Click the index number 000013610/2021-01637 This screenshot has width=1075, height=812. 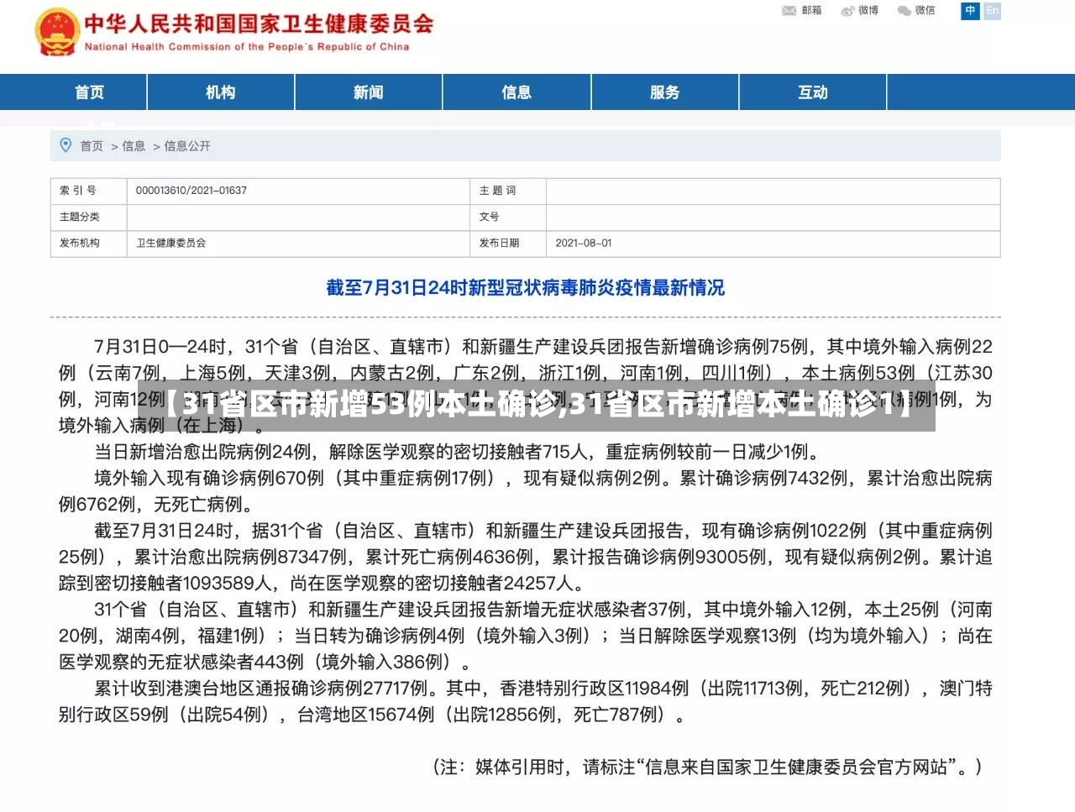click(191, 191)
